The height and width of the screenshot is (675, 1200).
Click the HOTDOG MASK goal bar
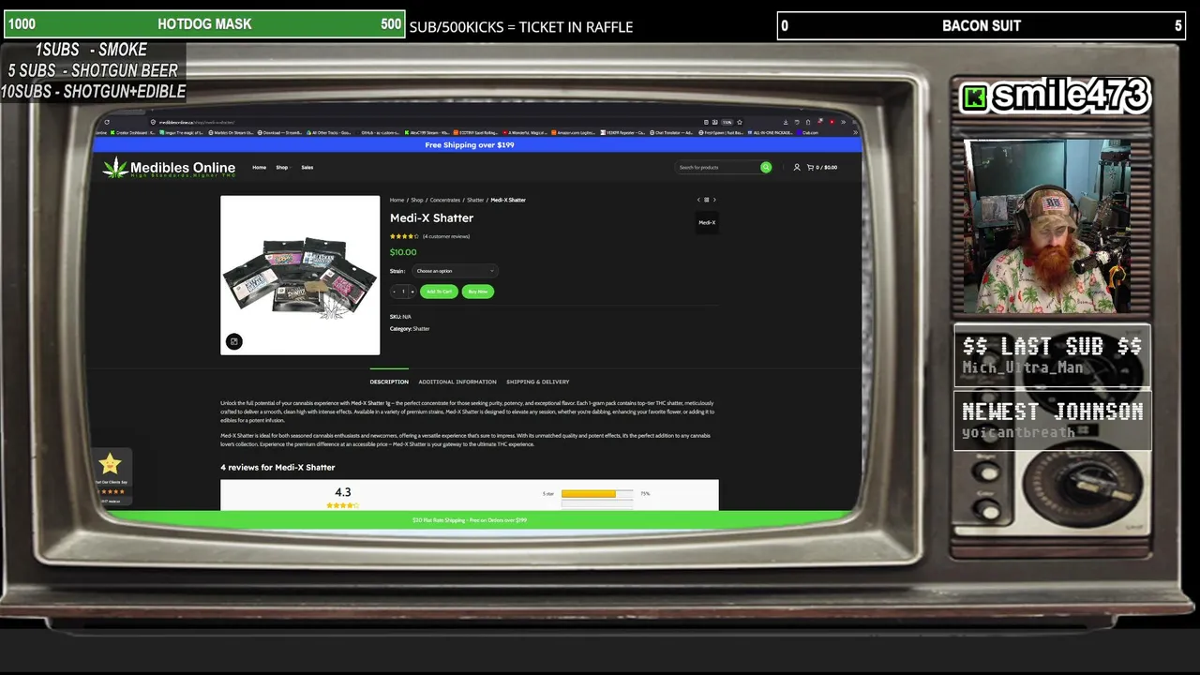pyautogui.click(x=204, y=24)
